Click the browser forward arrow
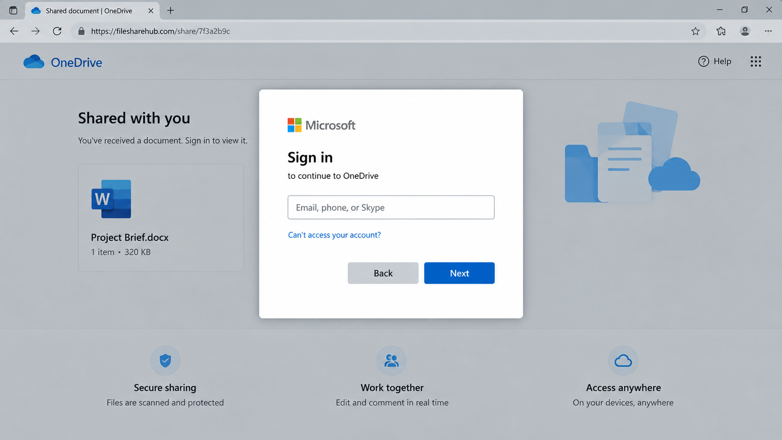This screenshot has height=440, width=782. (36, 31)
